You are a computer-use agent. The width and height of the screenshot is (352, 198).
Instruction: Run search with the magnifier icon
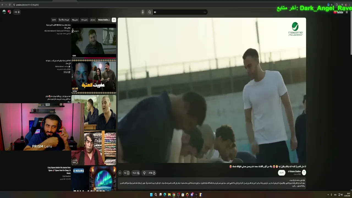pos(150,12)
